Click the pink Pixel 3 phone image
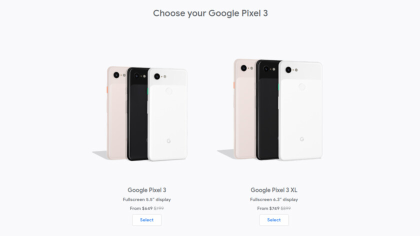The width and height of the screenshot is (420, 236). (117, 113)
